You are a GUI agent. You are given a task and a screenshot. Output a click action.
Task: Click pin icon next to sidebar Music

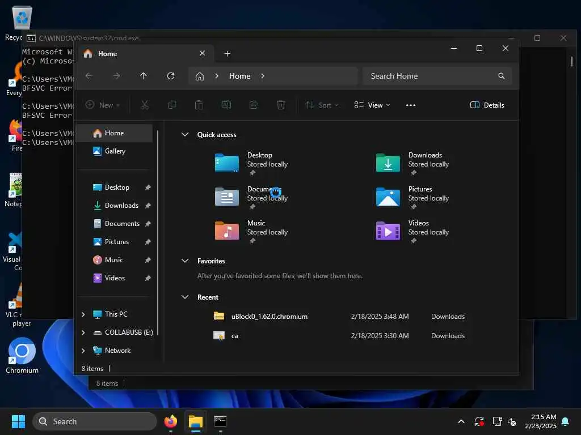coord(148,260)
